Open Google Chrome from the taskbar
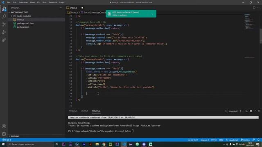This screenshot has width=262, height=147. (x=104, y=144)
